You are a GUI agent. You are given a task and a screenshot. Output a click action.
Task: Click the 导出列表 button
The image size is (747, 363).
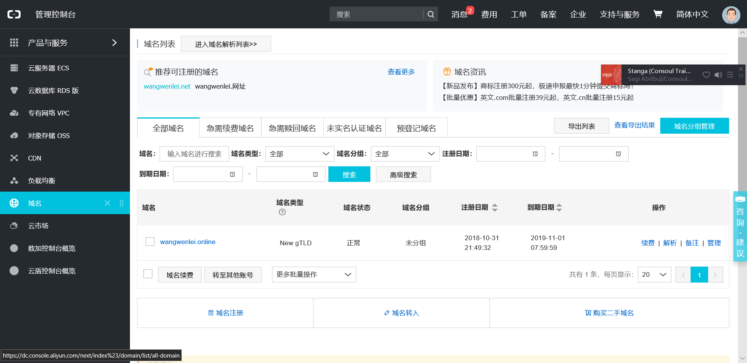[x=581, y=126]
